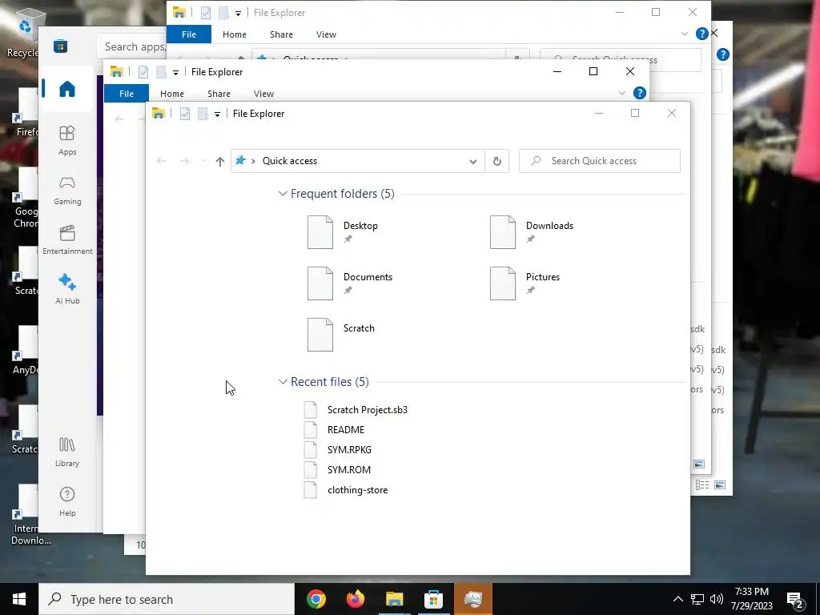The height and width of the screenshot is (615, 820).
Task: Go up one folder level
Action: 219,161
